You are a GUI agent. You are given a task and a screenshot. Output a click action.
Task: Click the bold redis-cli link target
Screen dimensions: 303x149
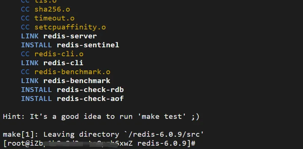click(x=63, y=63)
